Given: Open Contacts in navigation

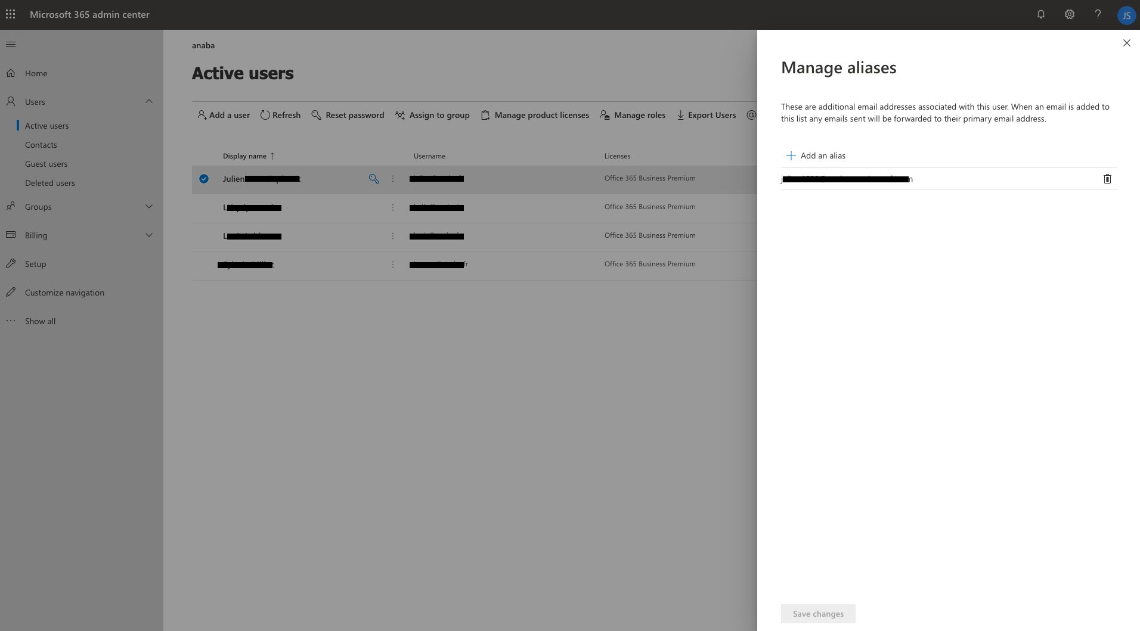Looking at the screenshot, I should (x=41, y=145).
